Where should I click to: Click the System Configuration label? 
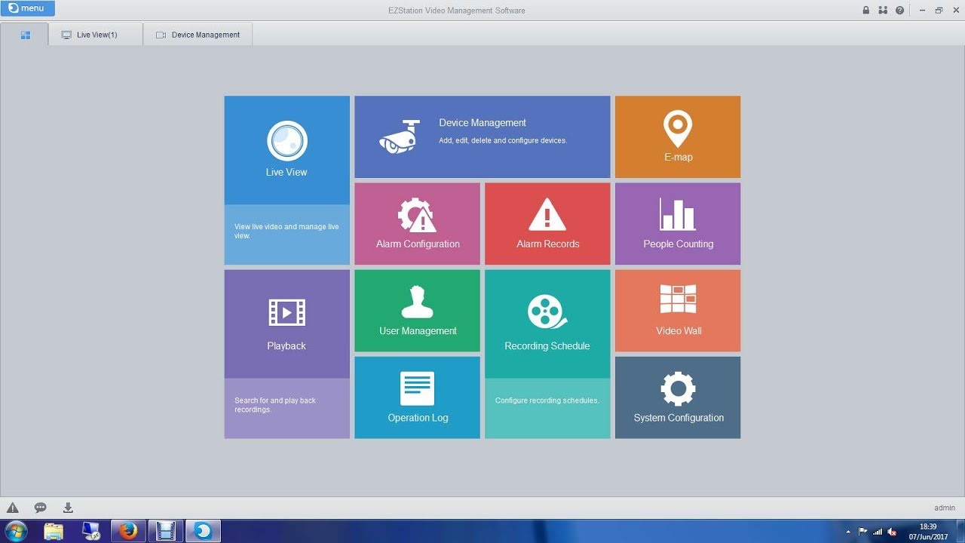pos(679,417)
